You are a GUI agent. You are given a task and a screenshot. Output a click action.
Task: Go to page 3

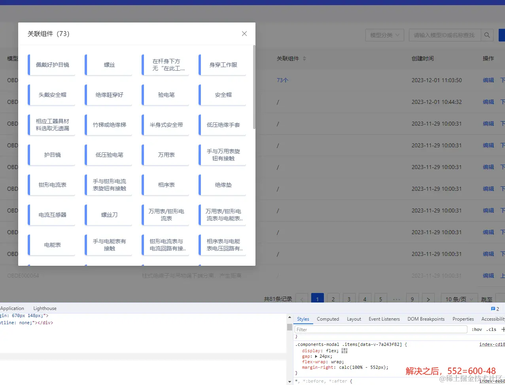pyautogui.click(x=349, y=299)
